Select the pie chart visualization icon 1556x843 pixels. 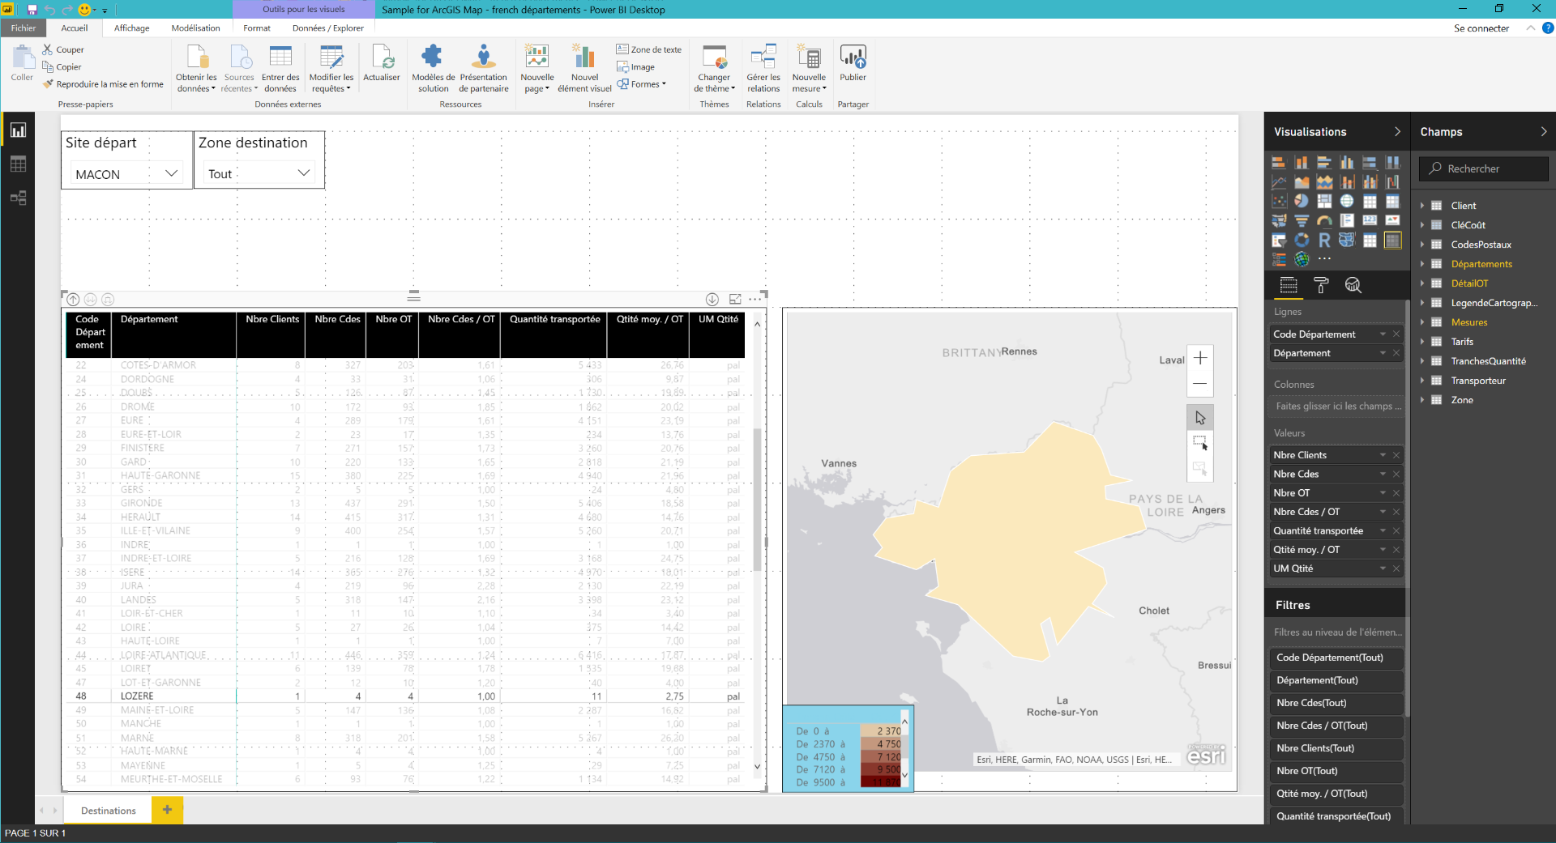(1302, 201)
